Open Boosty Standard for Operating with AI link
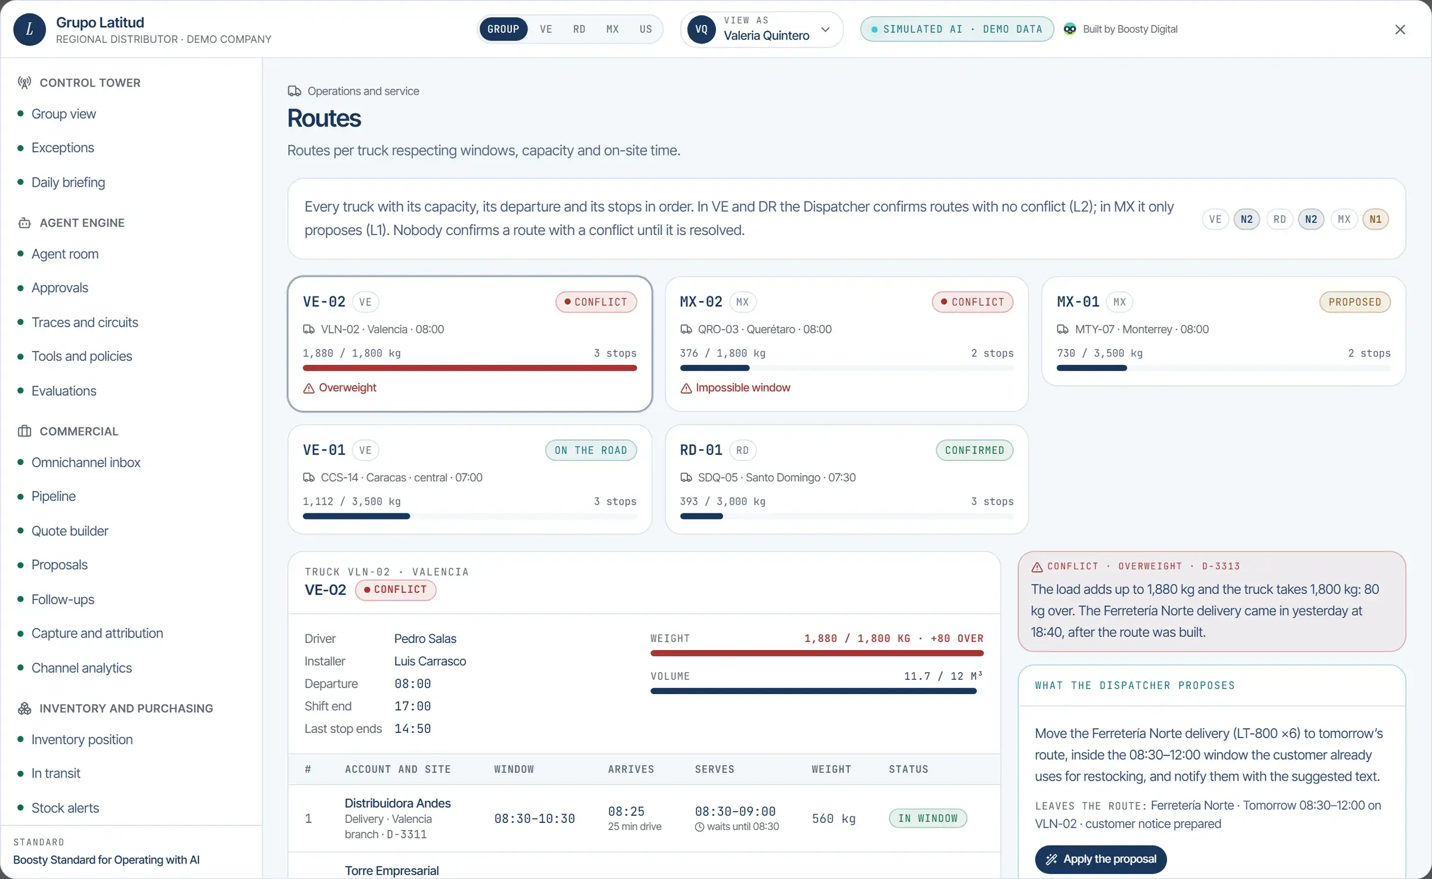Image resolution: width=1432 pixels, height=879 pixels. click(x=106, y=860)
